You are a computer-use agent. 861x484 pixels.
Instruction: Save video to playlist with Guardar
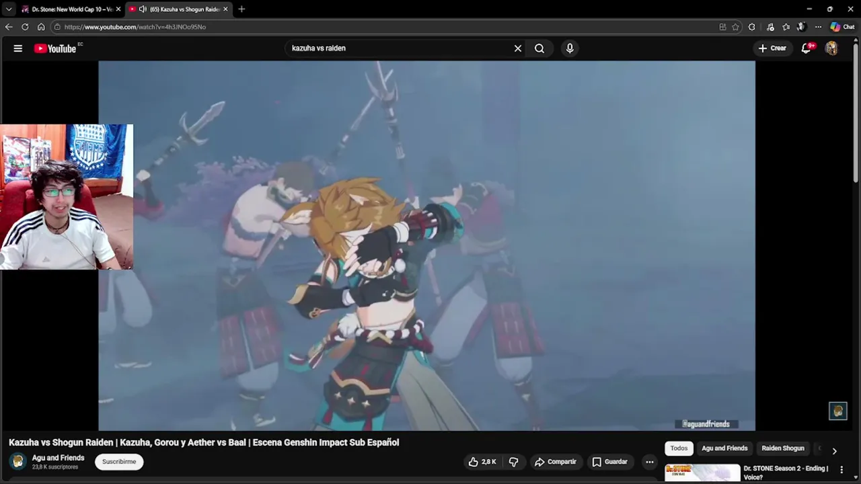click(609, 462)
